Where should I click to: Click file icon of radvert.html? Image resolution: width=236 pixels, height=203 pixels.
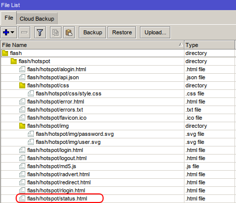[22, 174]
